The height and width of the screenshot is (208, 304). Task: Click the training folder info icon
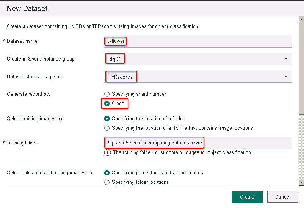[107, 152]
